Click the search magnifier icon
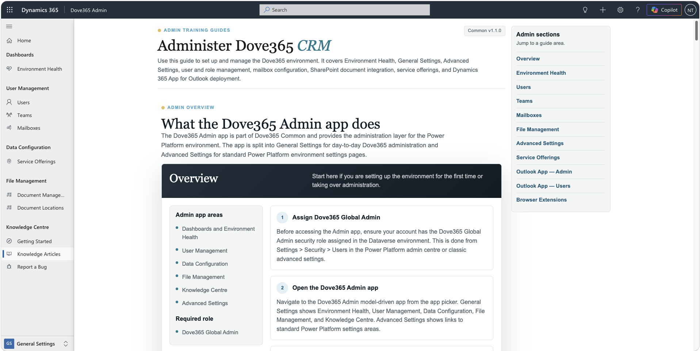Screen dimensions: 700x351 [x=267, y=10]
